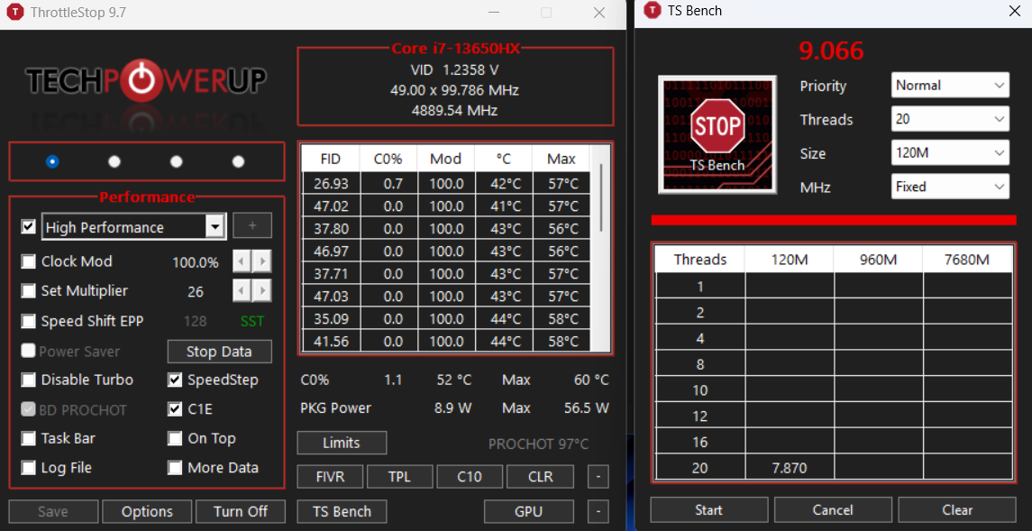Decrease Set Multiplier with left arrow
The height and width of the screenshot is (531, 1032).
click(242, 290)
